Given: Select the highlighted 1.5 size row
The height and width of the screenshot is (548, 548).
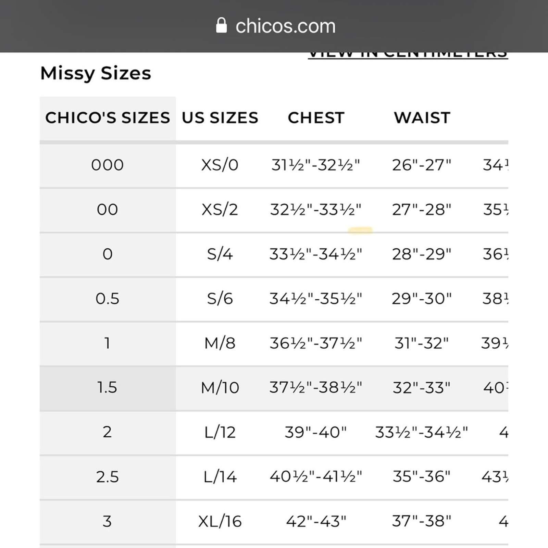Looking at the screenshot, I should pyautogui.click(x=274, y=388).
